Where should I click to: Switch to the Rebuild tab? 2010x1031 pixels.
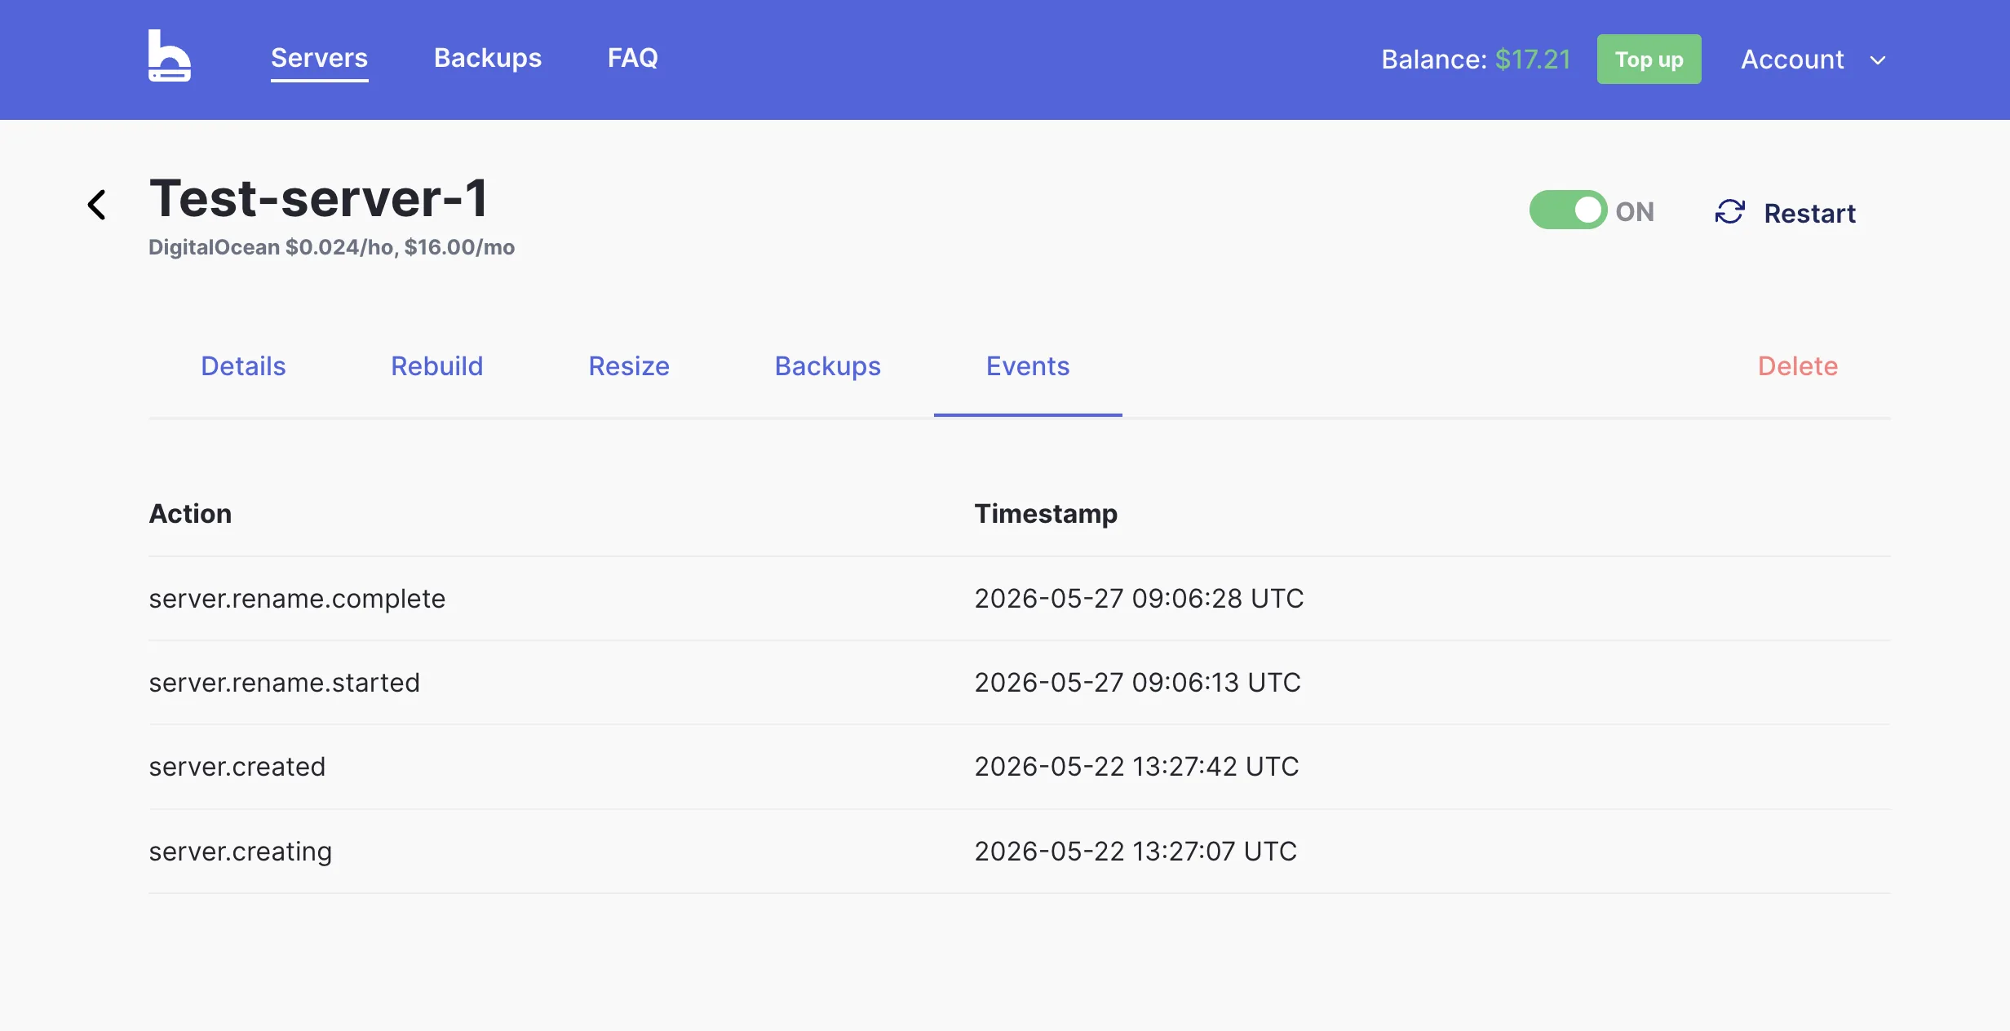[x=436, y=366]
